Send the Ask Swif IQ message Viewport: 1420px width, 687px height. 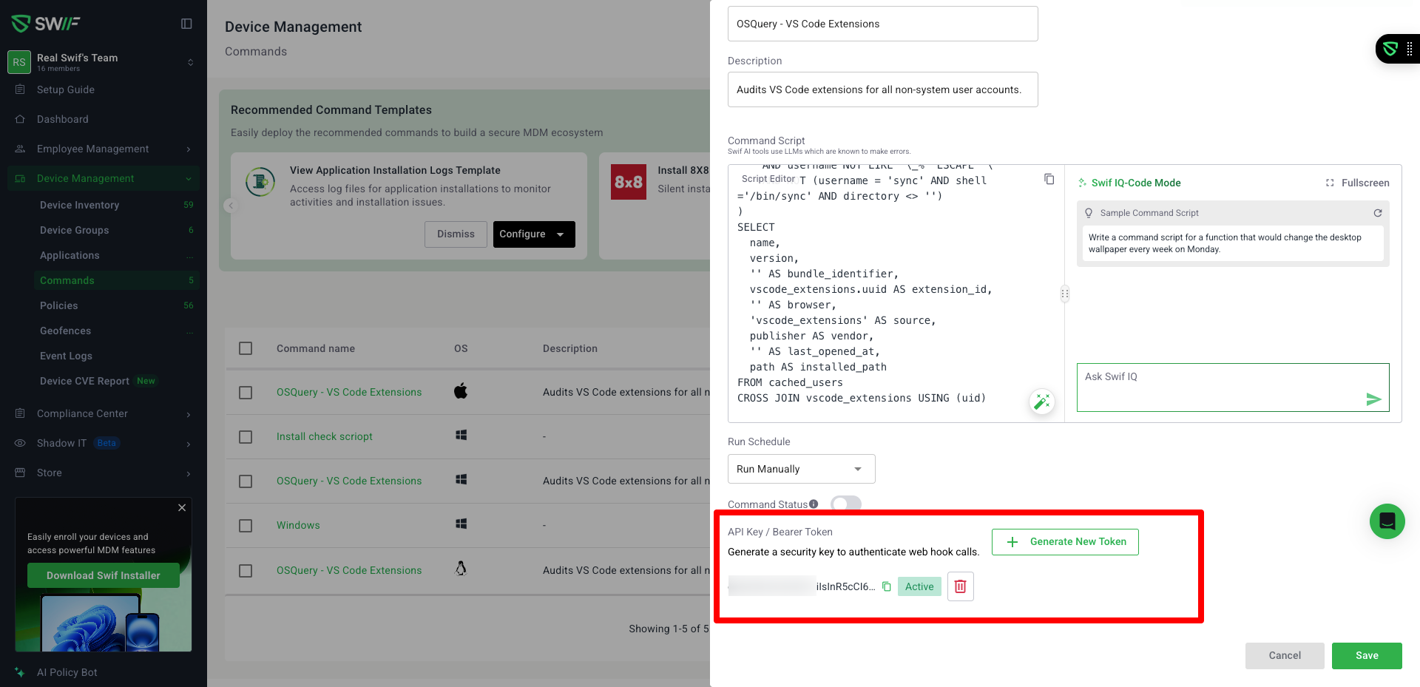click(1373, 399)
